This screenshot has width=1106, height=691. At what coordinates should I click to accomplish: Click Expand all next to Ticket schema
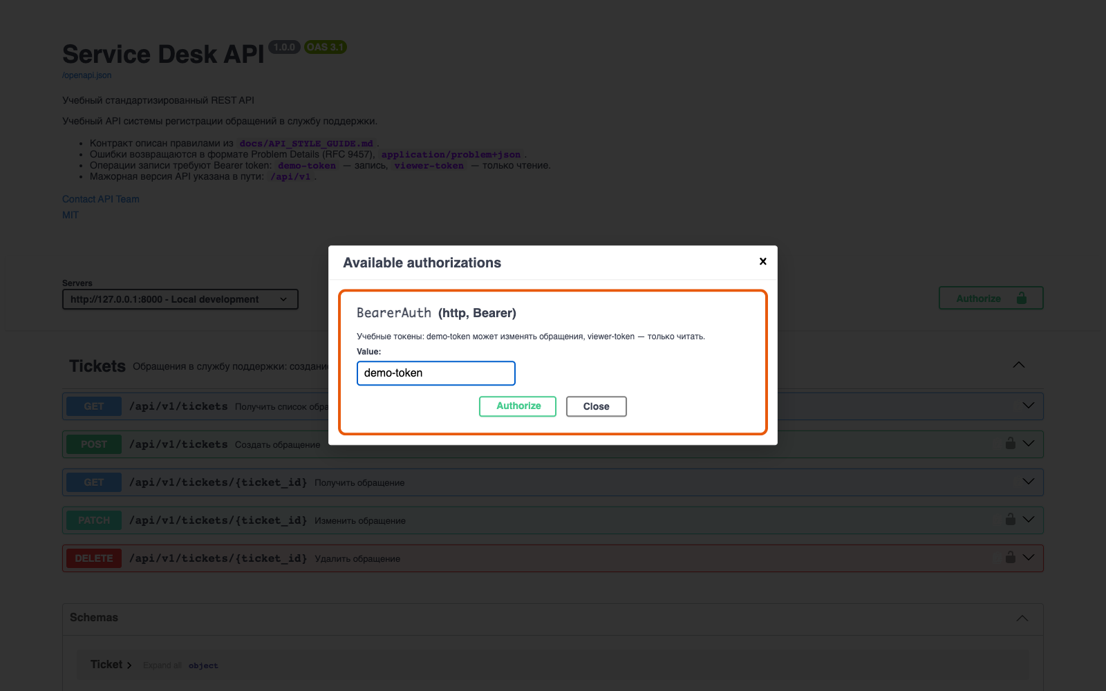(162, 665)
